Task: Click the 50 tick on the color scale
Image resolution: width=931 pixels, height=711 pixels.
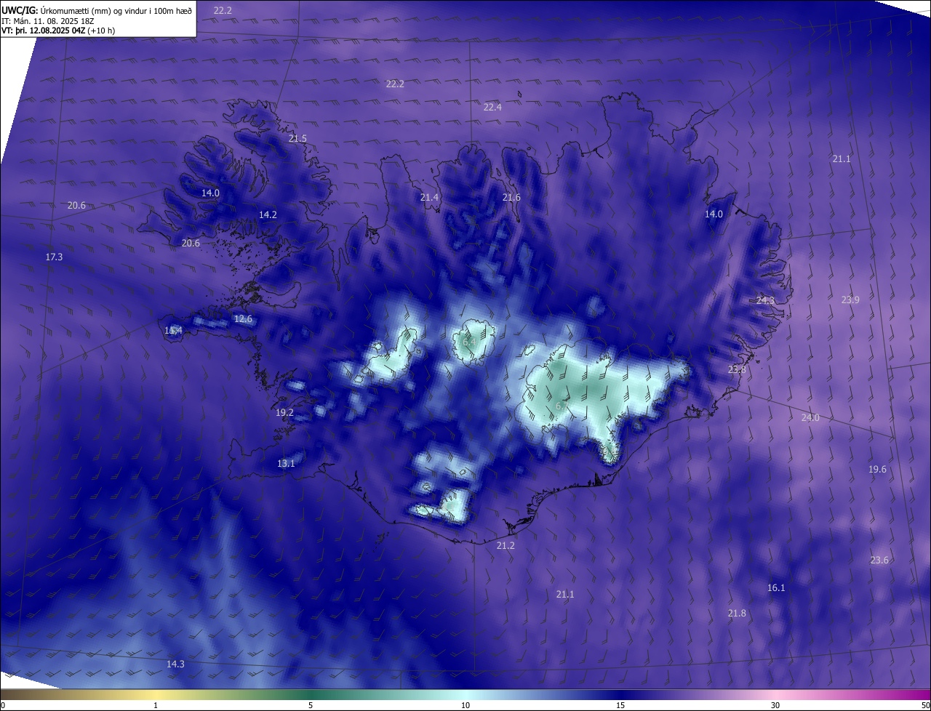Action: [x=924, y=705]
